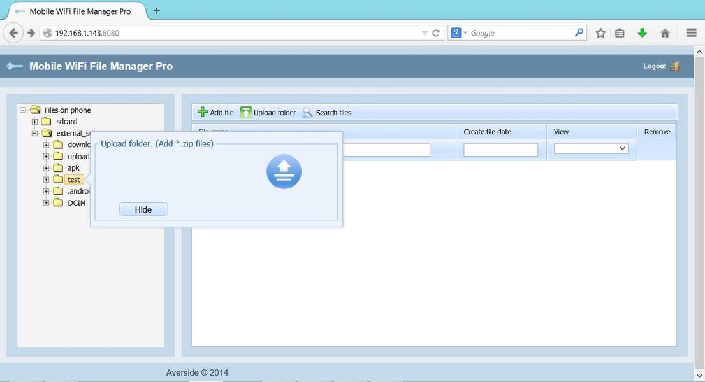Select the DCIM folder
The width and height of the screenshot is (705, 382).
pos(76,203)
